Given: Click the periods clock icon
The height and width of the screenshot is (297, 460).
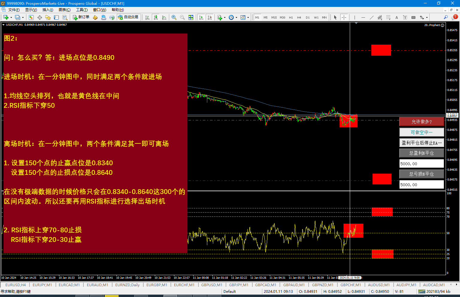Looking at the screenshot, I should [231, 17].
